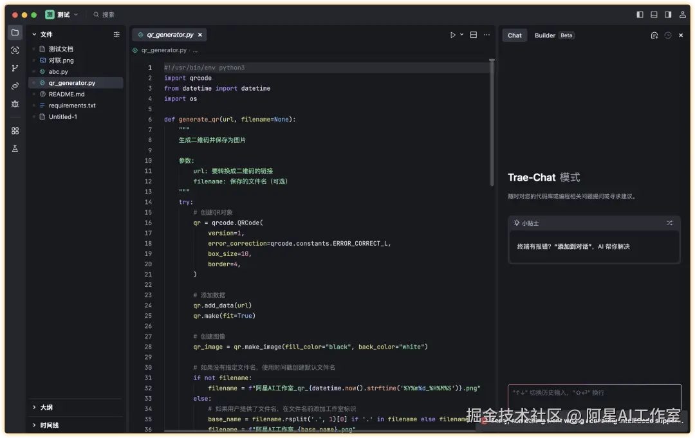Viewport: 695px width, 438px height.
Task: Toggle the bottom panel layout icon
Action: coord(654,15)
